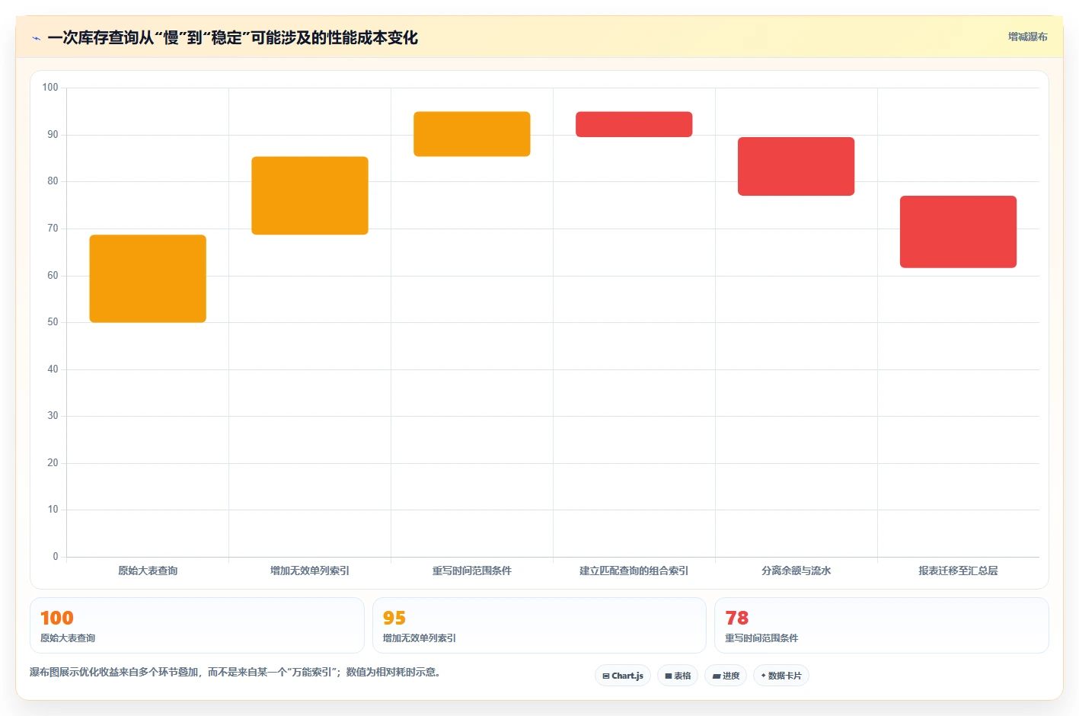Click the 增加无效单列索引 caption under card 95
This screenshot has width=1079, height=716.
click(x=420, y=638)
